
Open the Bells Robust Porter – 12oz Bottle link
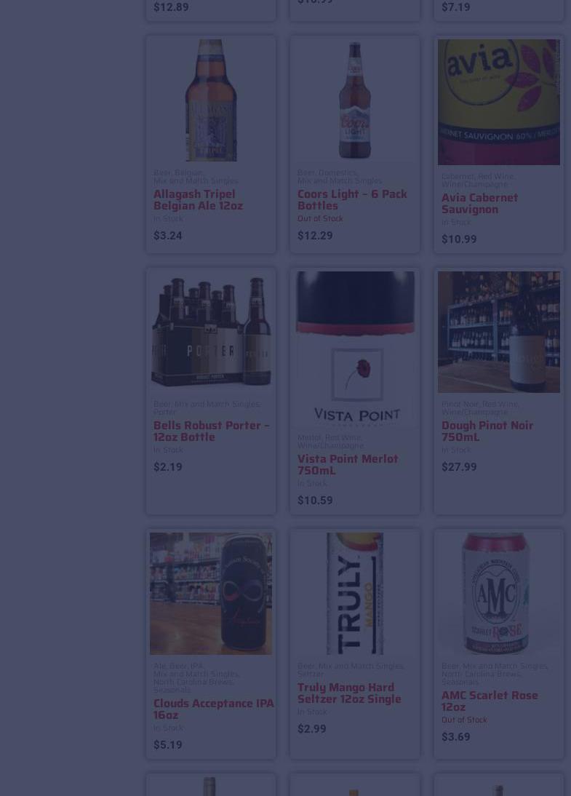(x=211, y=431)
